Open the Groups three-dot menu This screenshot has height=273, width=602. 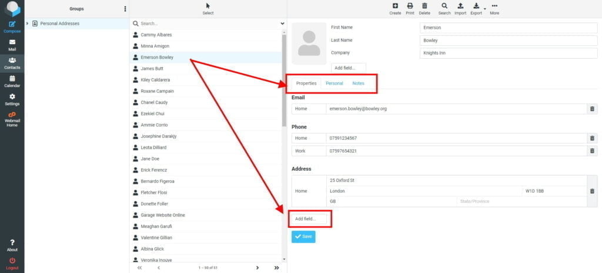click(x=125, y=9)
